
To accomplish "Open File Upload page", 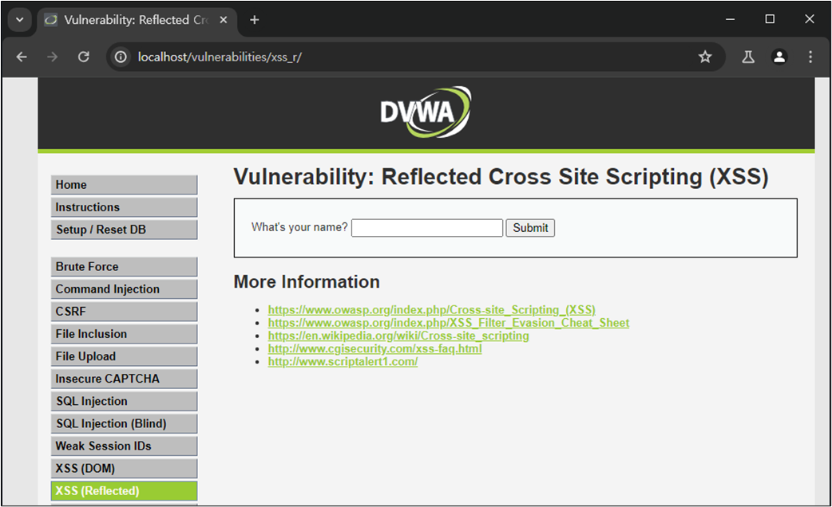I will tap(125, 356).
